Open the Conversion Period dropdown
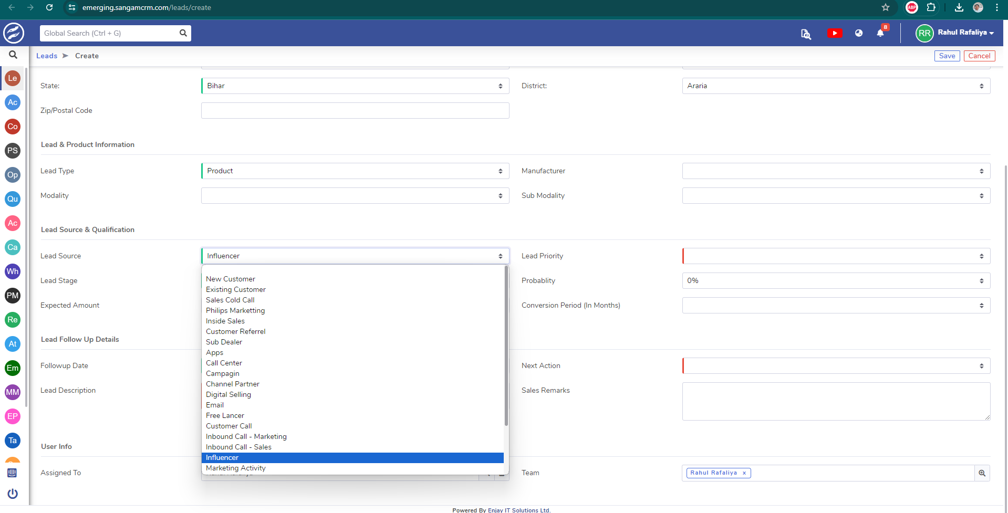The image size is (1008, 513). coord(836,306)
